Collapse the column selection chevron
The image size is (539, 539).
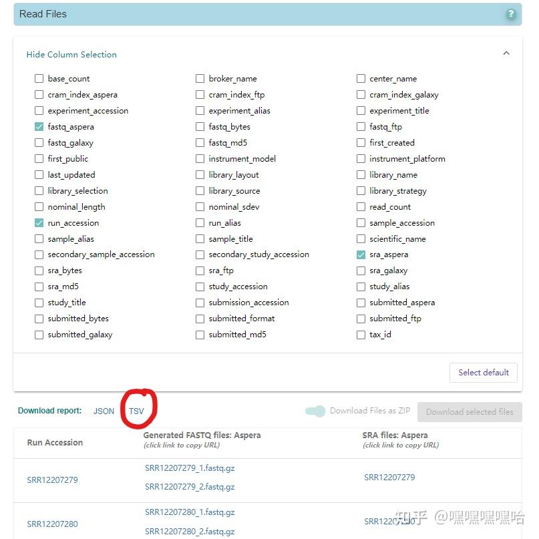pos(506,53)
